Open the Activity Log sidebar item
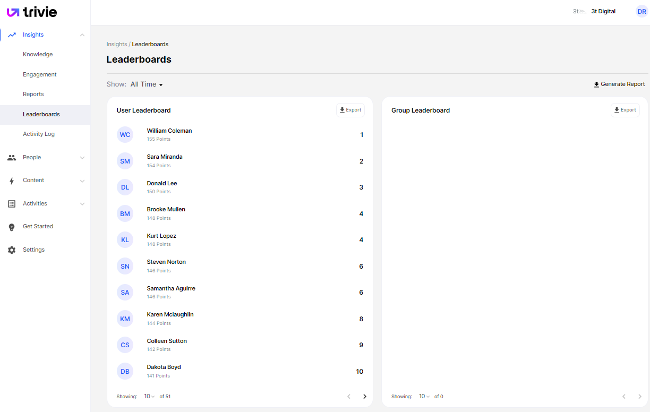 (39, 134)
